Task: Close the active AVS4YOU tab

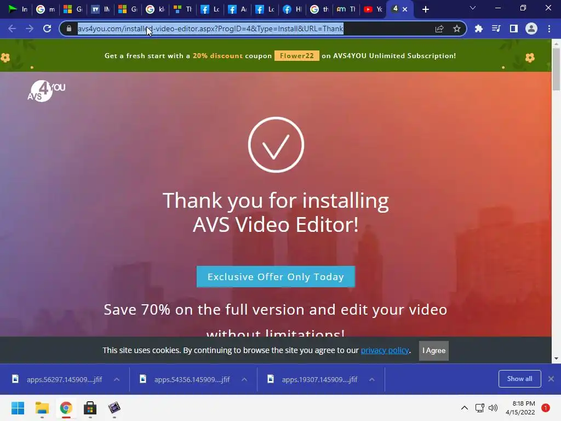Action: click(x=405, y=9)
